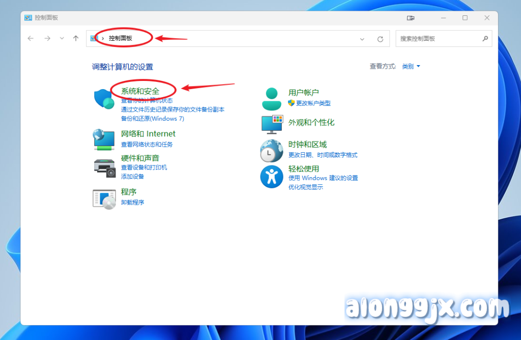Image resolution: width=521 pixels, height=340 pixels.
Task: Click the System and Security shield icon
Action: click(x=105, y=98)
